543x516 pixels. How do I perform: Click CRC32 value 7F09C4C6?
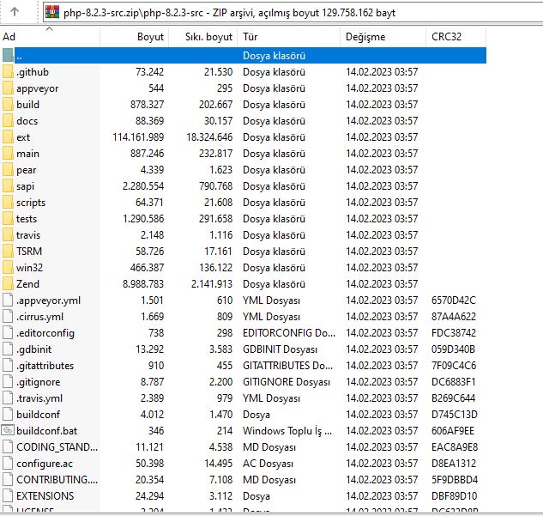point(454,365)
